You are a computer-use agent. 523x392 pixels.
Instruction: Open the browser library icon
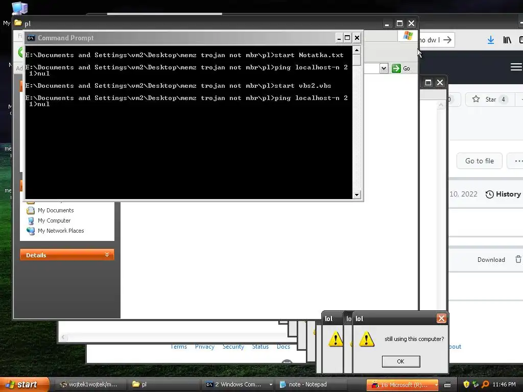[x=507, y=40]
